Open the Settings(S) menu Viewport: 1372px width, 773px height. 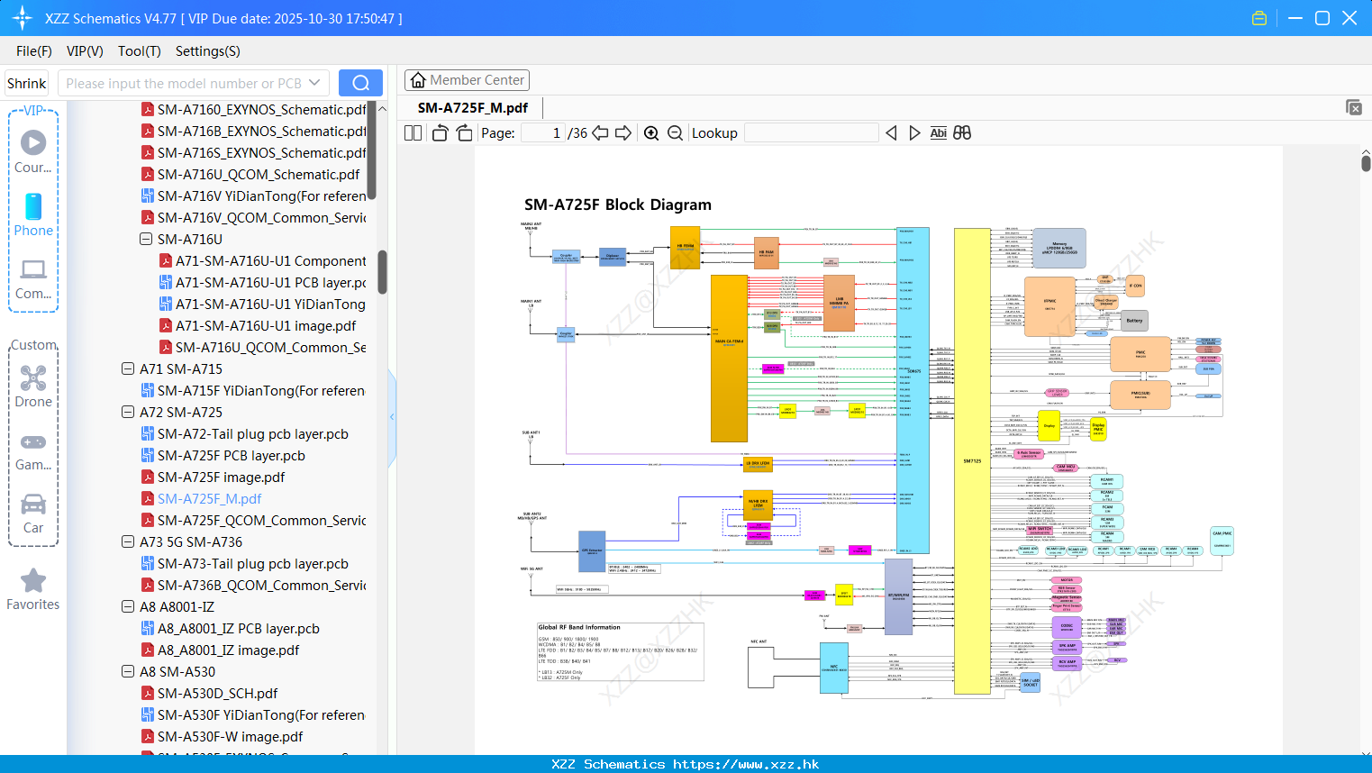(208, 51)
